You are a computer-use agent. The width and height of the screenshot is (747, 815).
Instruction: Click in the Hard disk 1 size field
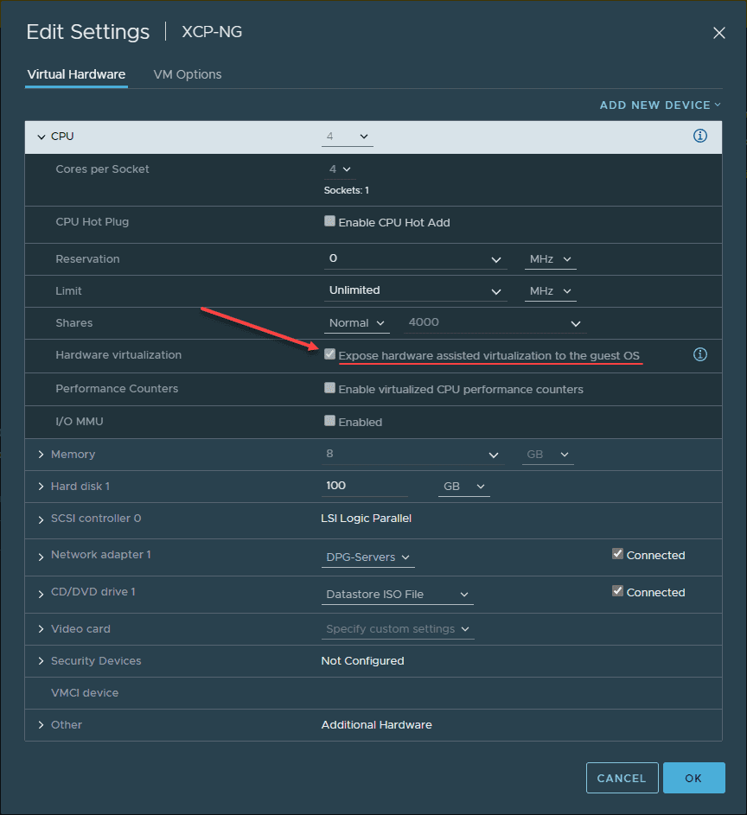pos(363,486)
